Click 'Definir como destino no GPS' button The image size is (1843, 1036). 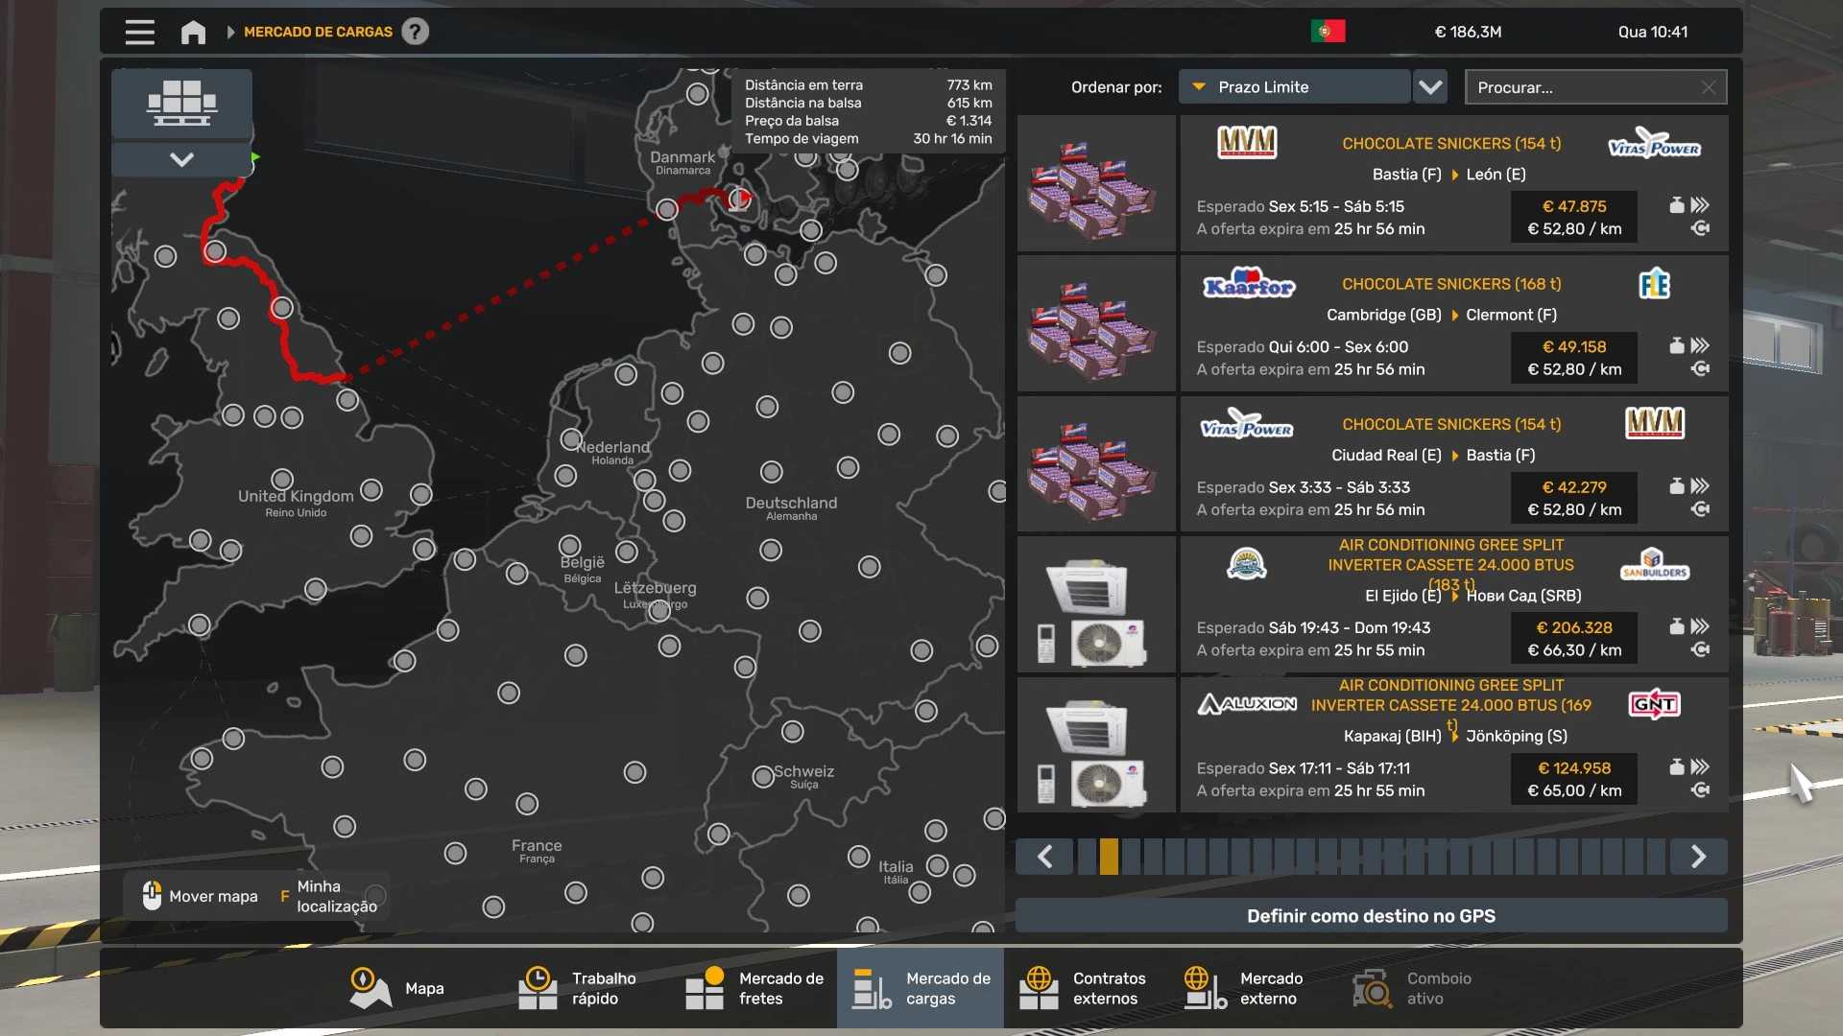1371,916
